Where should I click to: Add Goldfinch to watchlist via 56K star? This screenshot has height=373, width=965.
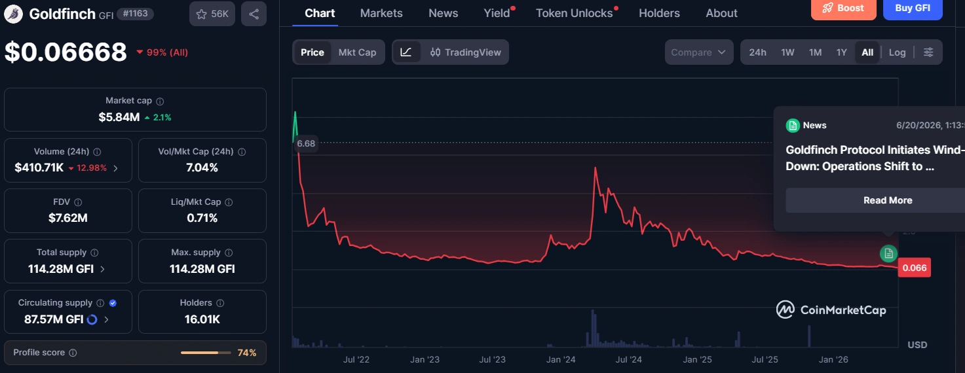pos(212,14)
